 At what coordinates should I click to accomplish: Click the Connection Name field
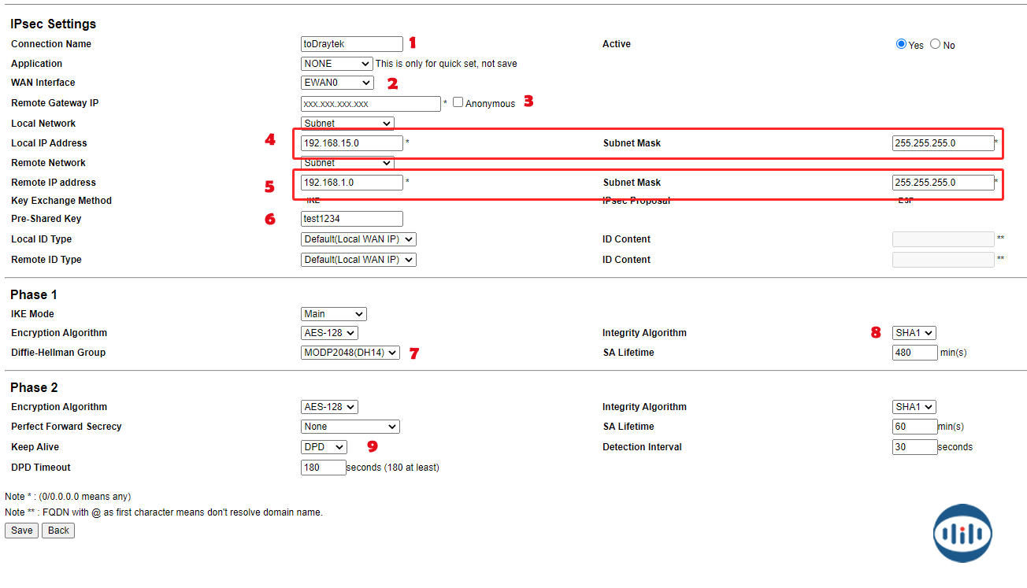point(351,44)
